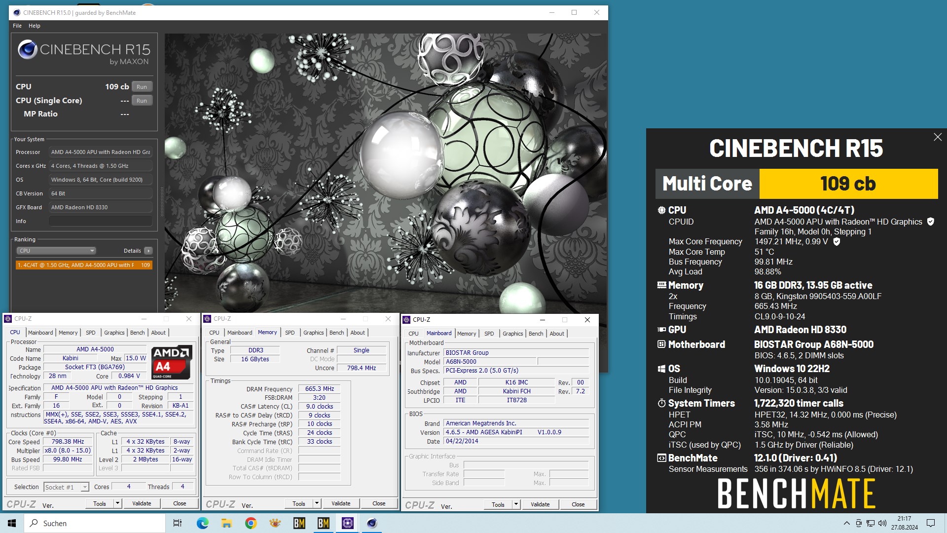947x533 pixels.
Task: Click the yellow 109 cb score banner
Action: click(x=848, y=184)
